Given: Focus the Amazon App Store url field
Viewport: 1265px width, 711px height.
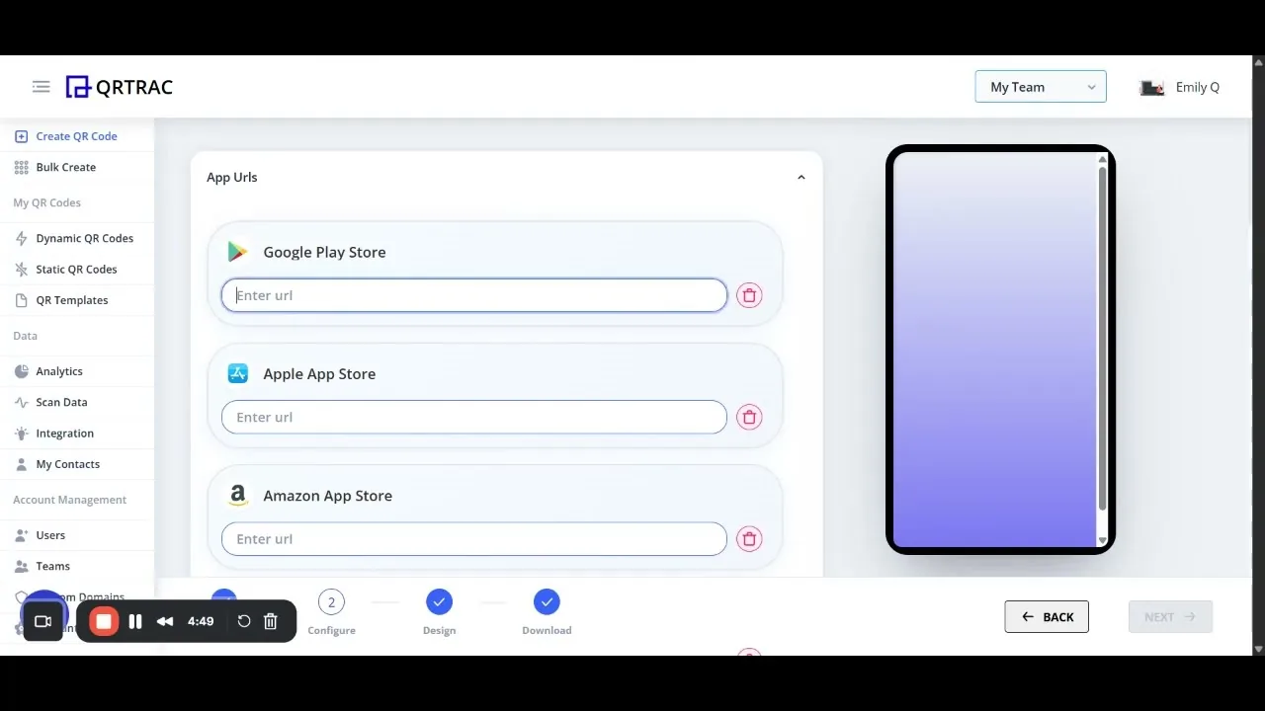Looking at the screenshot, I should coord(474,539).
